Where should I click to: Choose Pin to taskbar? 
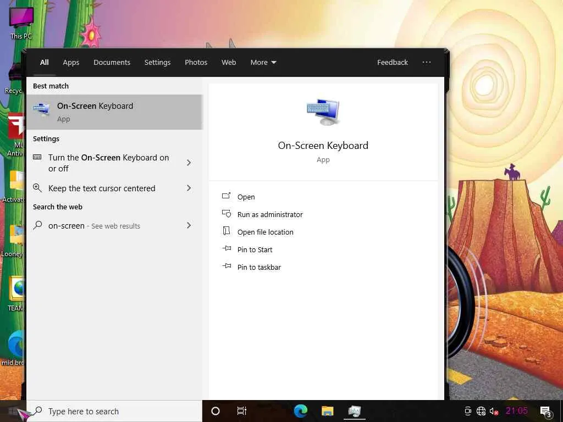point(260,268)
